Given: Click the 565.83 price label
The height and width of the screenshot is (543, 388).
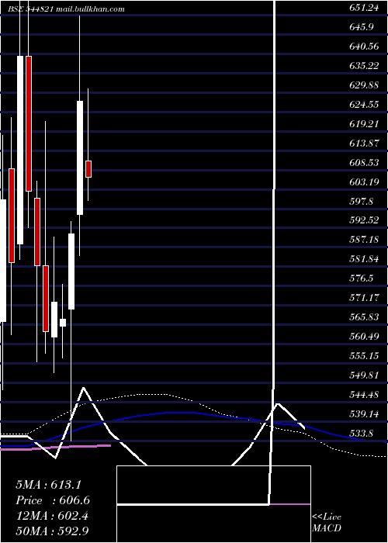Looking at the screenshot, I should pyautogui.click(x=364, y=317).
